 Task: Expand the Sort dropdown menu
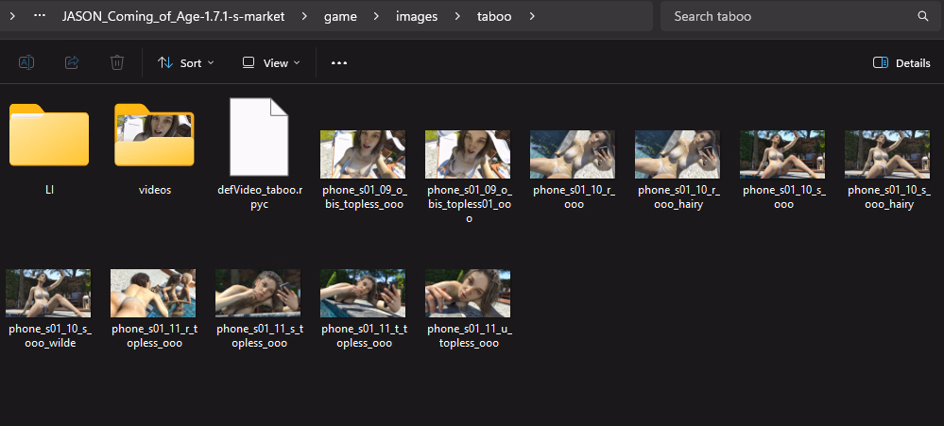click(185, 62)
